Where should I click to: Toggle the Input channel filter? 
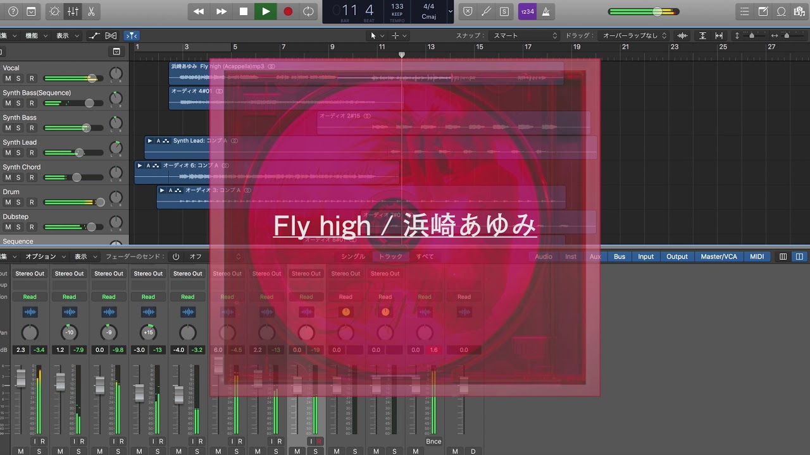[646, 257]
